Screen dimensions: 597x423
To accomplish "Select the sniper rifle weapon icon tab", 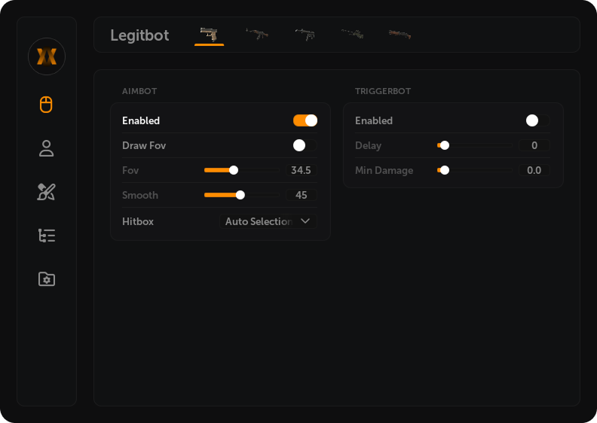I will click(352, 34).
